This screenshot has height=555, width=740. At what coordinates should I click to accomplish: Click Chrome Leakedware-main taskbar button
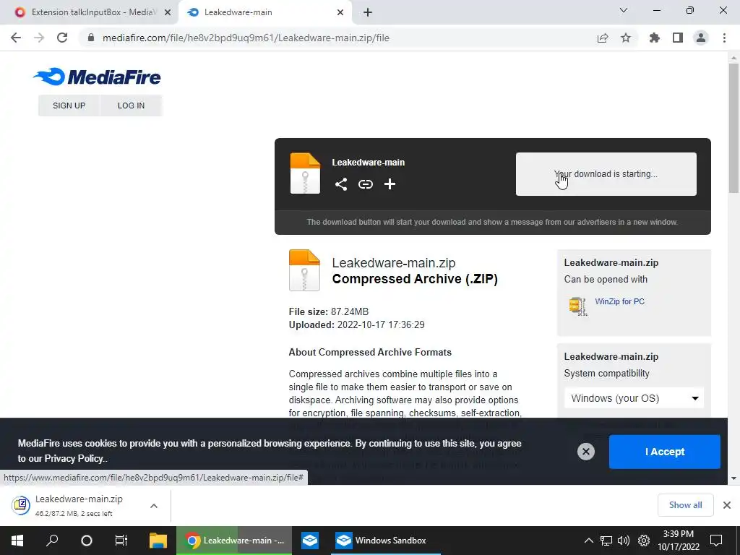tap(234, 541)
